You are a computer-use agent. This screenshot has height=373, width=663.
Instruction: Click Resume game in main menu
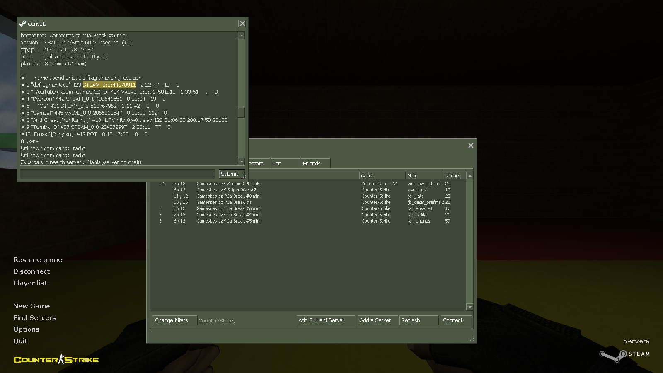coord(38,260)
